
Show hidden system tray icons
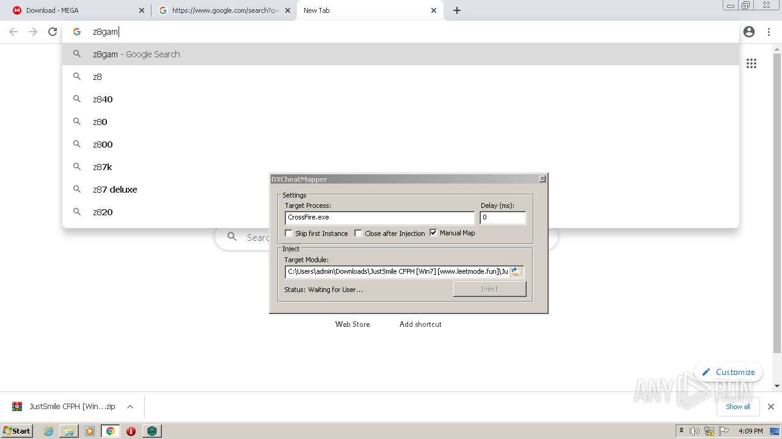[681, 431]
